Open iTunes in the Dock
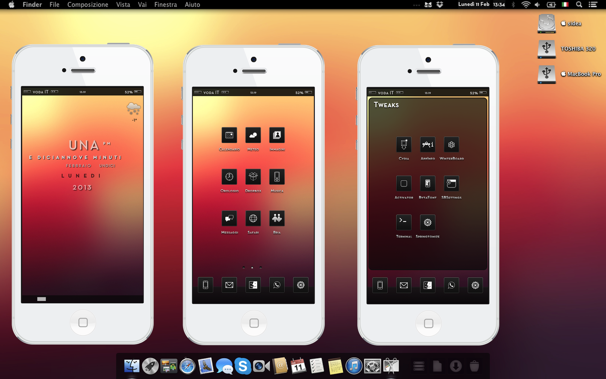The width and height of the screenshot is (606, 379). 354,366
